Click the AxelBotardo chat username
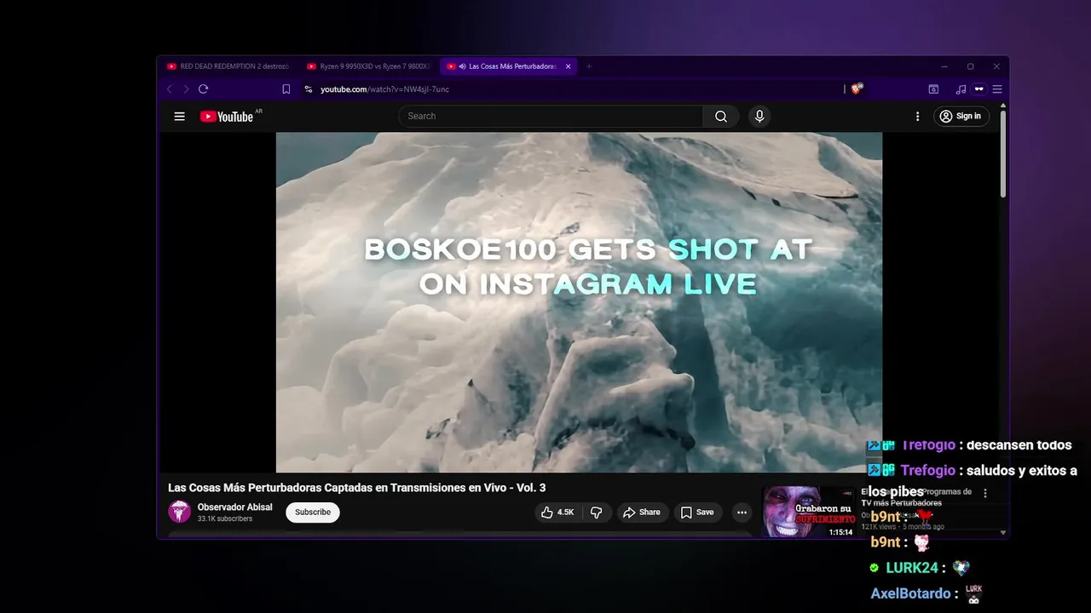Screen dimensions: 1091x613 pos(910,593)
